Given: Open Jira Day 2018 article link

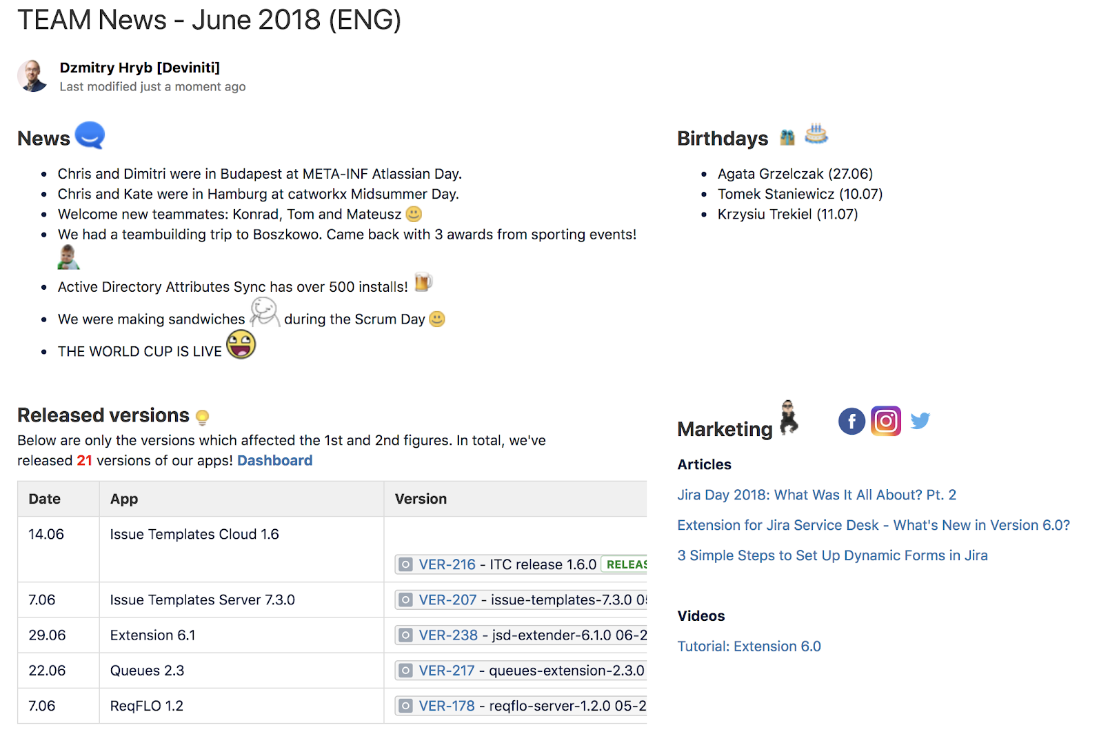Looking at the screenshot, I should pos(816,495).
